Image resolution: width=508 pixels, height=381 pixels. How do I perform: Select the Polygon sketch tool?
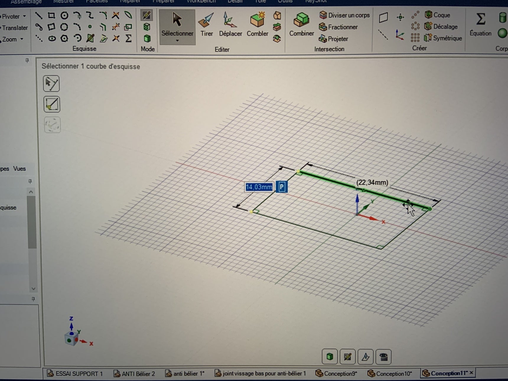64,39
